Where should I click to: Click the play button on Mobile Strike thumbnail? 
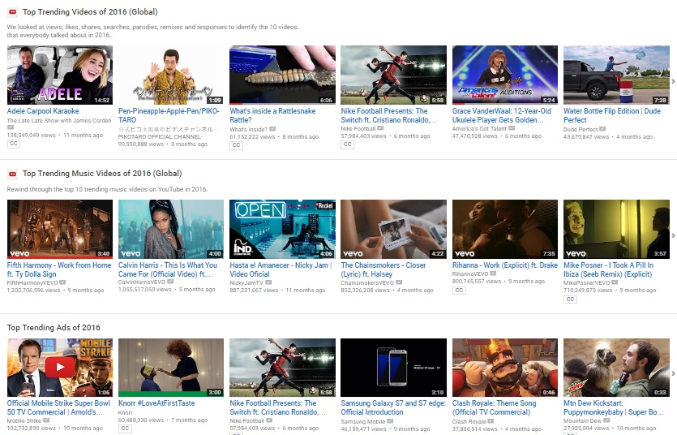click(x=60, y=367)
